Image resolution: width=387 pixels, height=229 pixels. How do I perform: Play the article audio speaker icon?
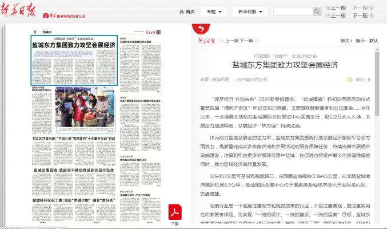click(349, 80)
